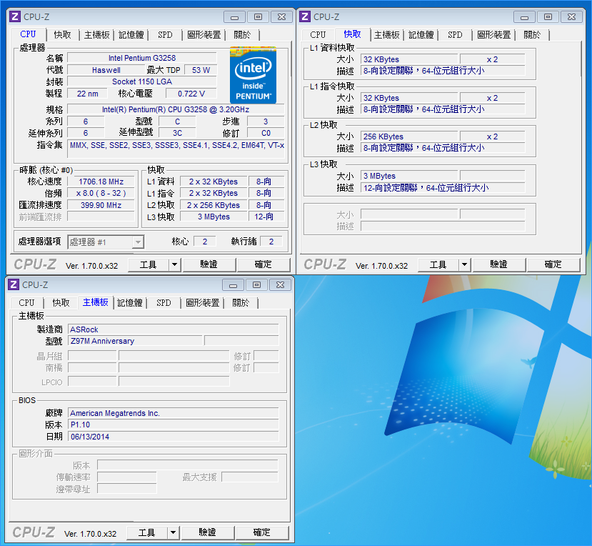Switch to CPU tab in the ASRock mainboard window
The height and width of the screenshot is (546, 592).
pyautogui.click(x=26, y=303)
